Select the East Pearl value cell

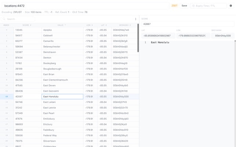click(x=62, y=113)
